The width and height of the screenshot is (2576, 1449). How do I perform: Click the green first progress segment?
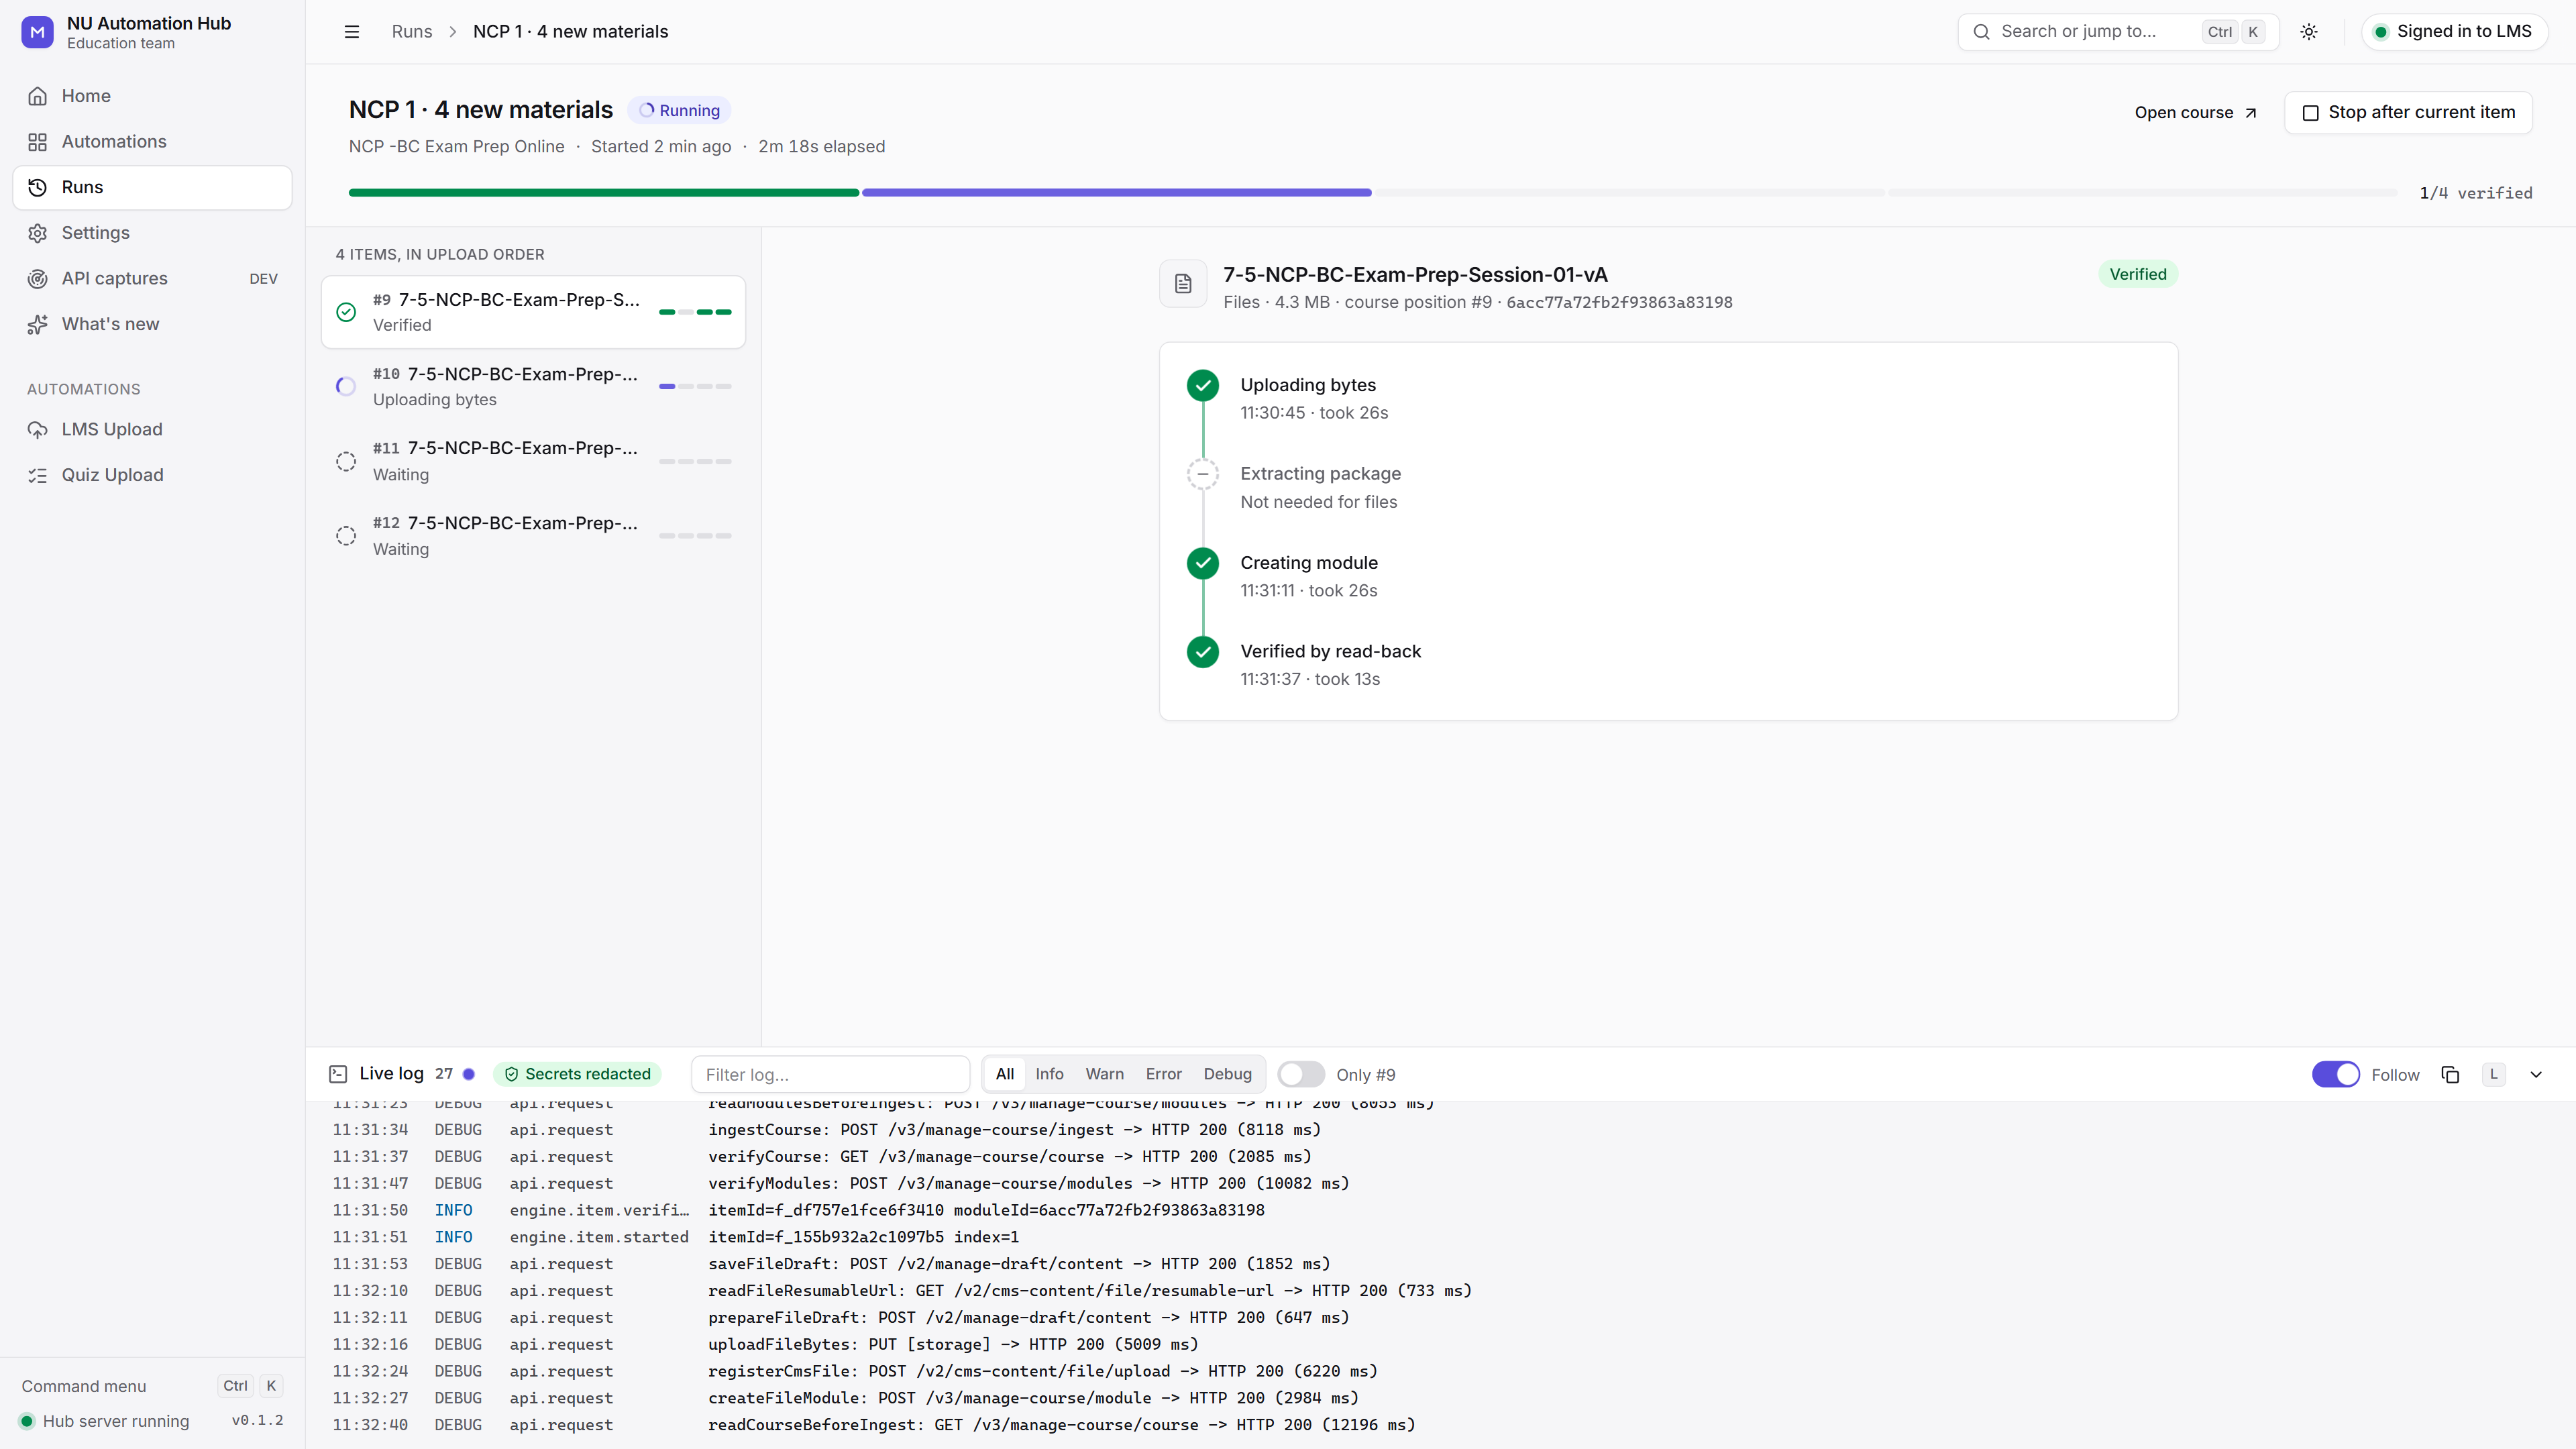(x=604, y=193)
